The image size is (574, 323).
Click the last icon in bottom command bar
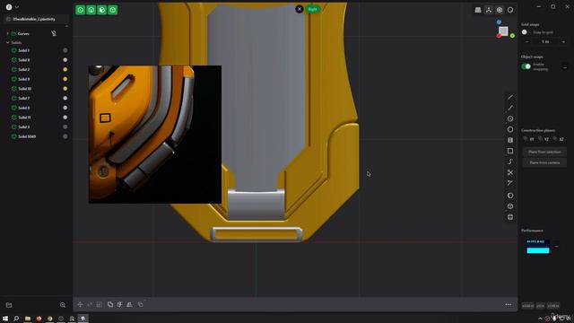(x=141, y=304)
